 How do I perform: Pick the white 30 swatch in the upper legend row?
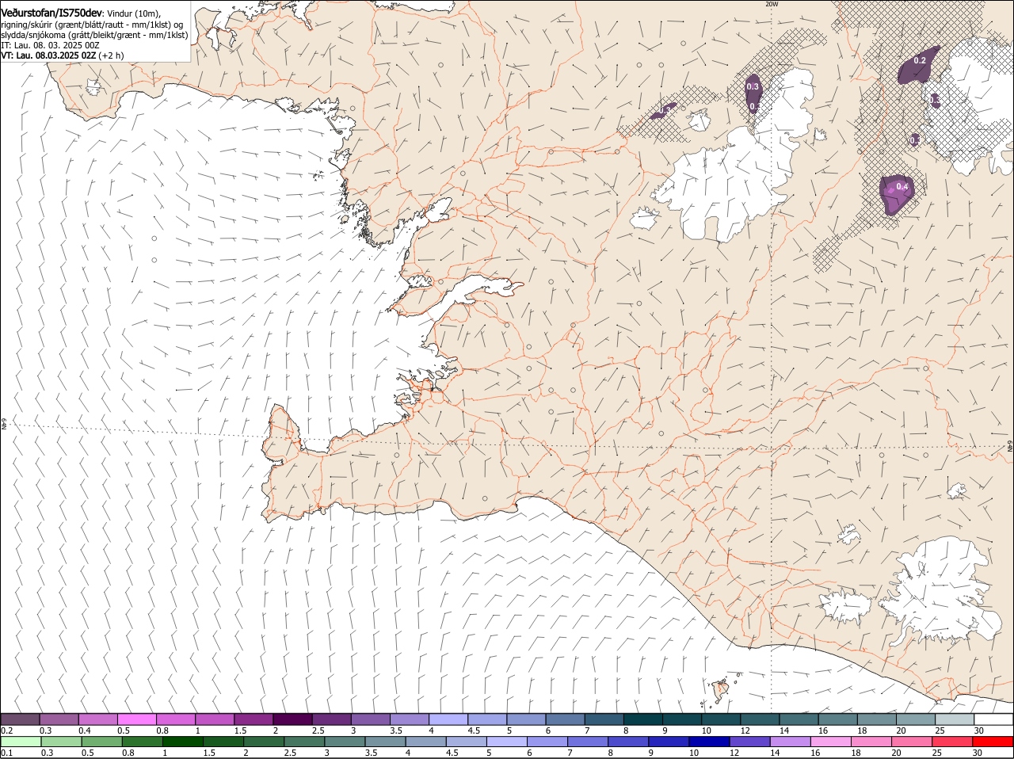click(993, 719)
